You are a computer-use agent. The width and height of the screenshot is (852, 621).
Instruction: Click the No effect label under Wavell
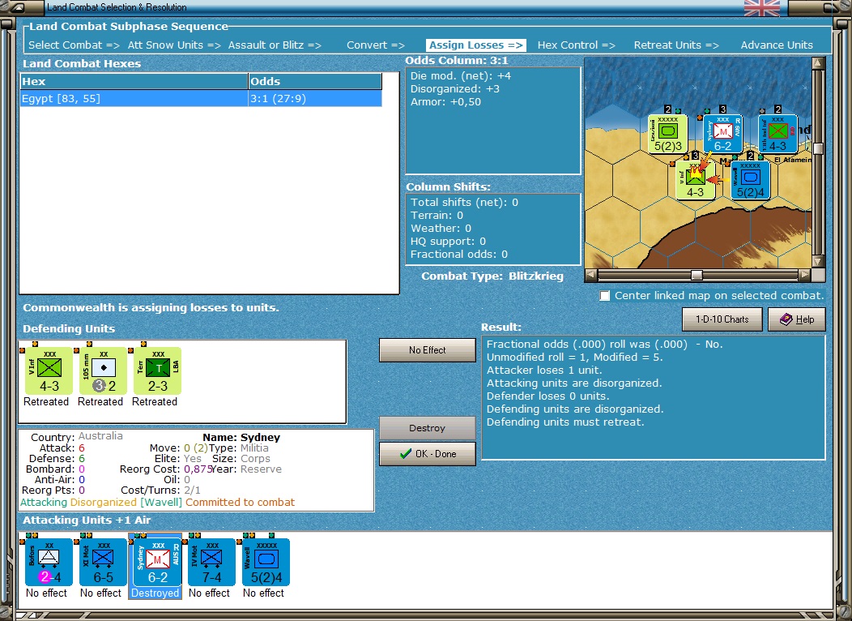[263, 593]
